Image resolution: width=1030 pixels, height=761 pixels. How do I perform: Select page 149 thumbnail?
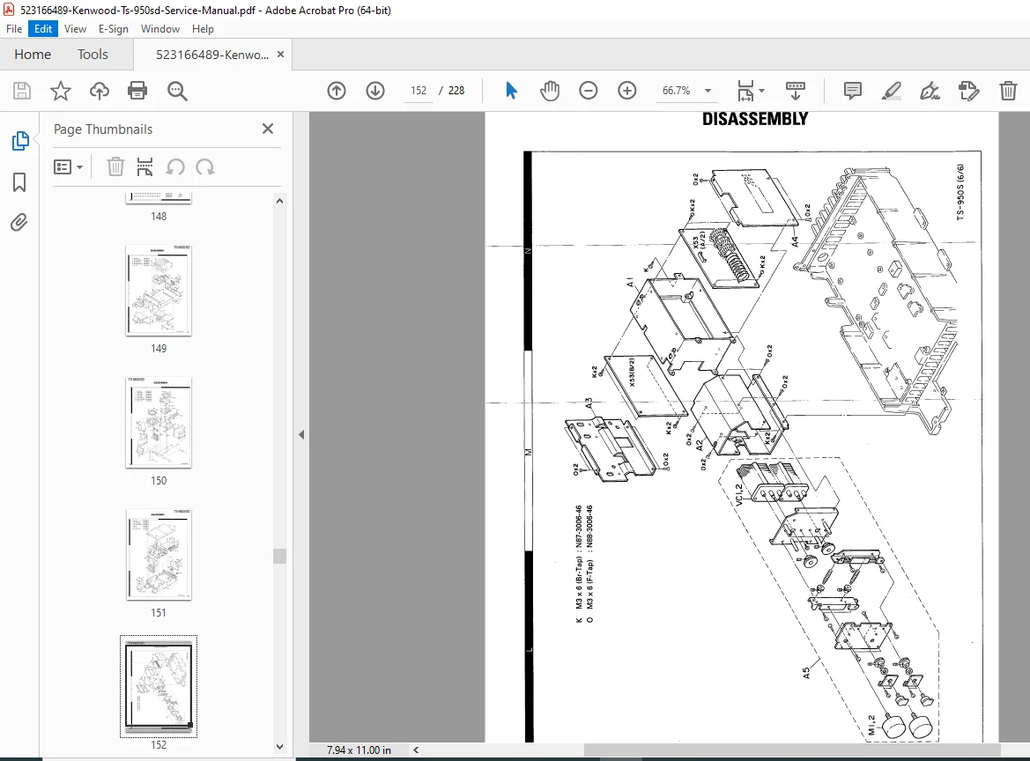[x=159, y=290]
